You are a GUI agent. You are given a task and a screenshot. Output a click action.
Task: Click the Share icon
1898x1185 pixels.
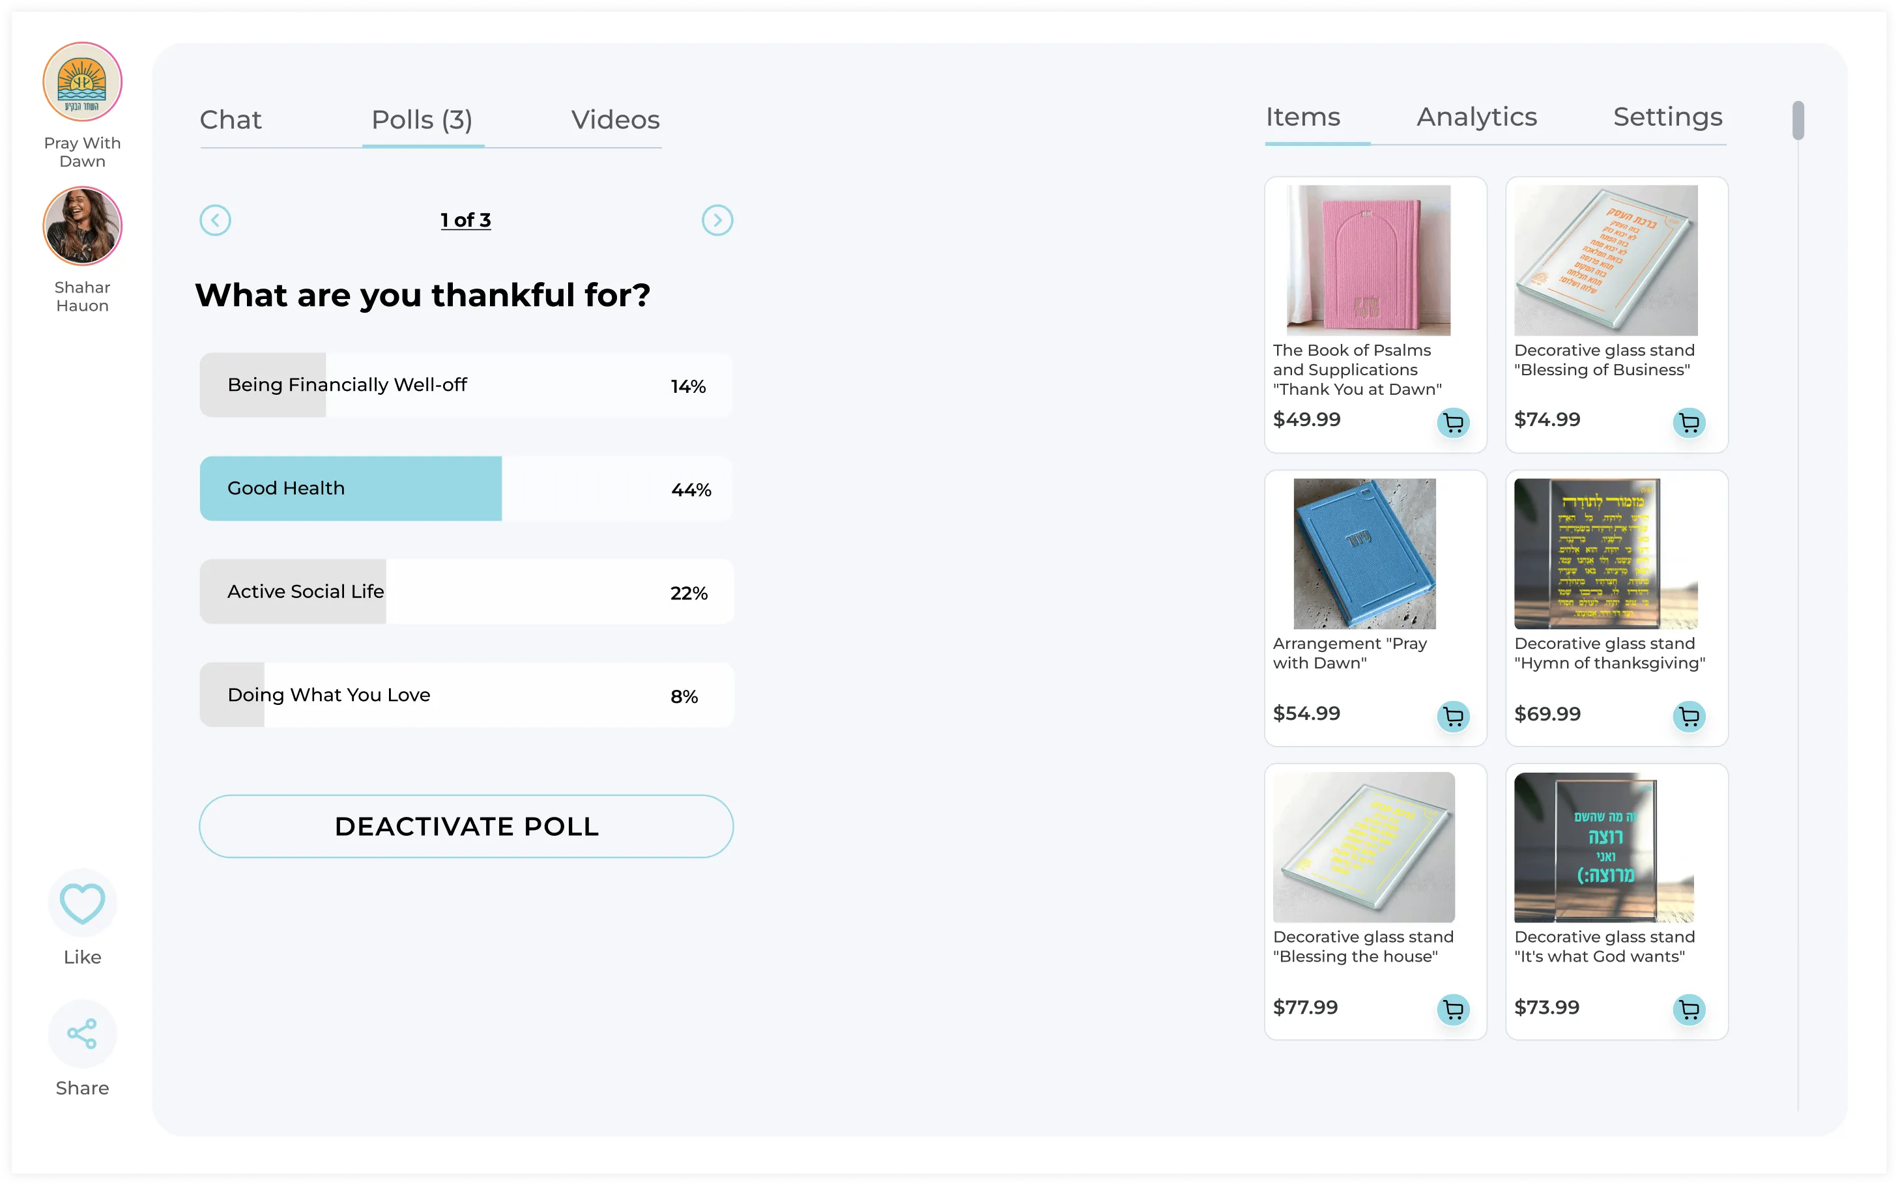tap(82, 1034)
